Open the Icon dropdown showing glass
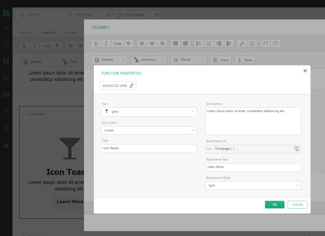This screenshot has width=325, height=236. (x=149, y=112)
